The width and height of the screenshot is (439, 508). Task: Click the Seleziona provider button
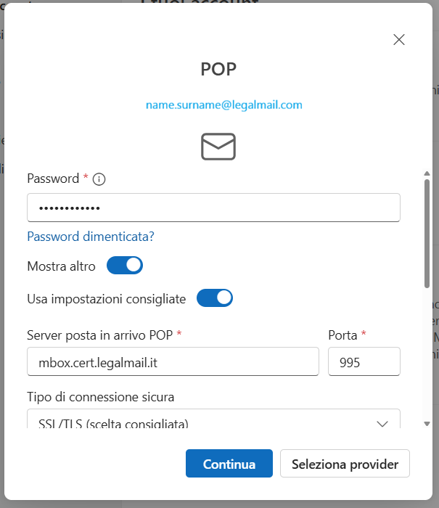tap(345, 464)
